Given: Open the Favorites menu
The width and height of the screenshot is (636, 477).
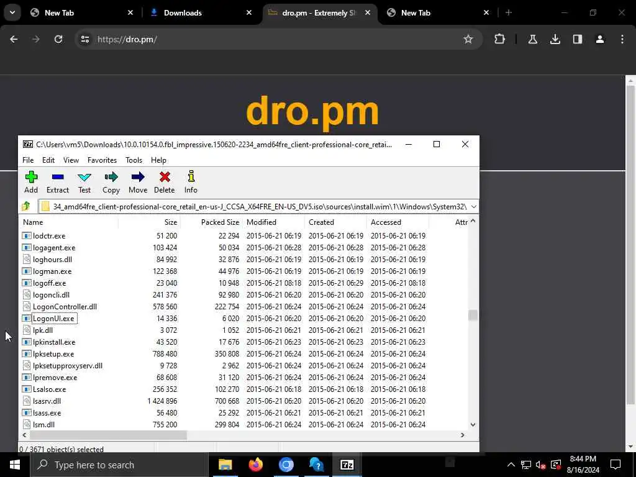Looking at the screenshot, I should pos(102,160).
